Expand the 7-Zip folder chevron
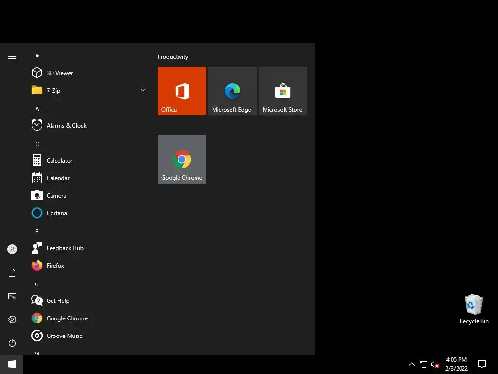This screenshot has width=498, height=374. click(143, 90)
